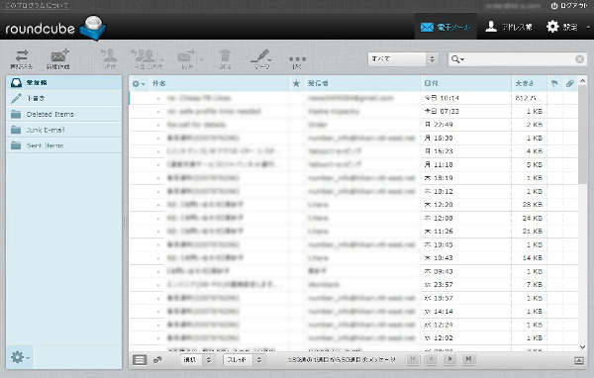Switch to threads view icon in footer
Screen dimensions: 594x378
pos(157,360)
